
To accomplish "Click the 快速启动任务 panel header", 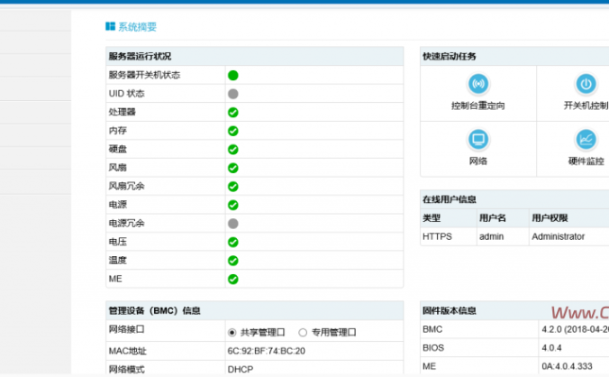I will pos(514,56).
